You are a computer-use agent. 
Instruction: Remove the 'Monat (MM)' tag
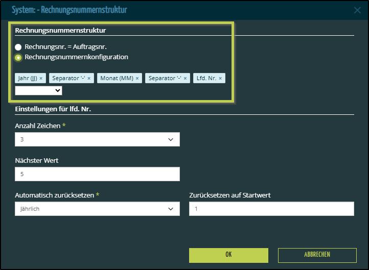coord(137,78)
